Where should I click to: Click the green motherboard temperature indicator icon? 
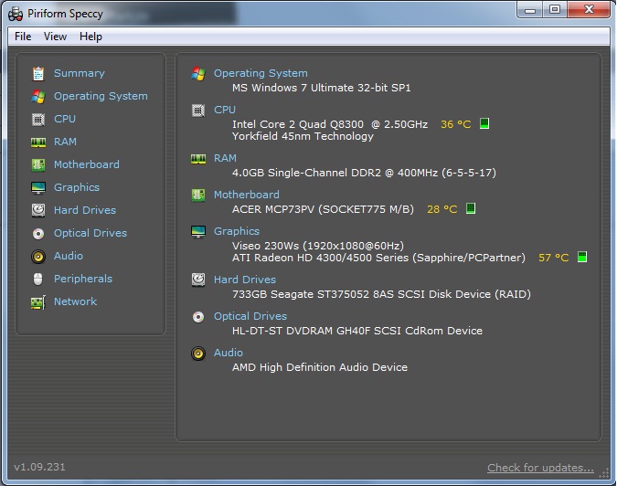point(471,208)
